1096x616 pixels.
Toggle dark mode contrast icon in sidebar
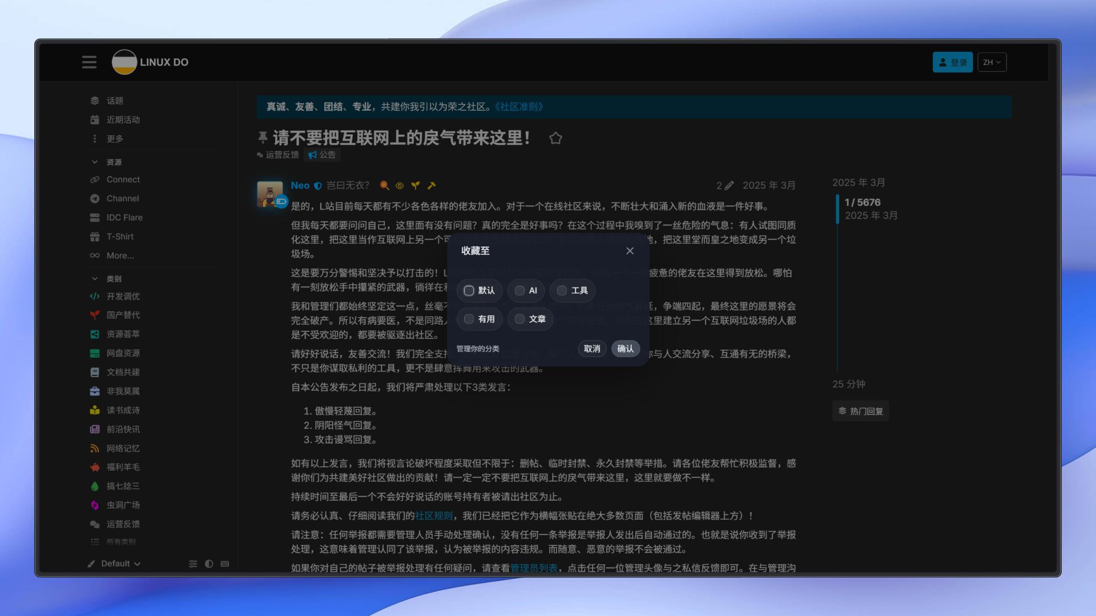pyautogui.click(x=209, y=564)
